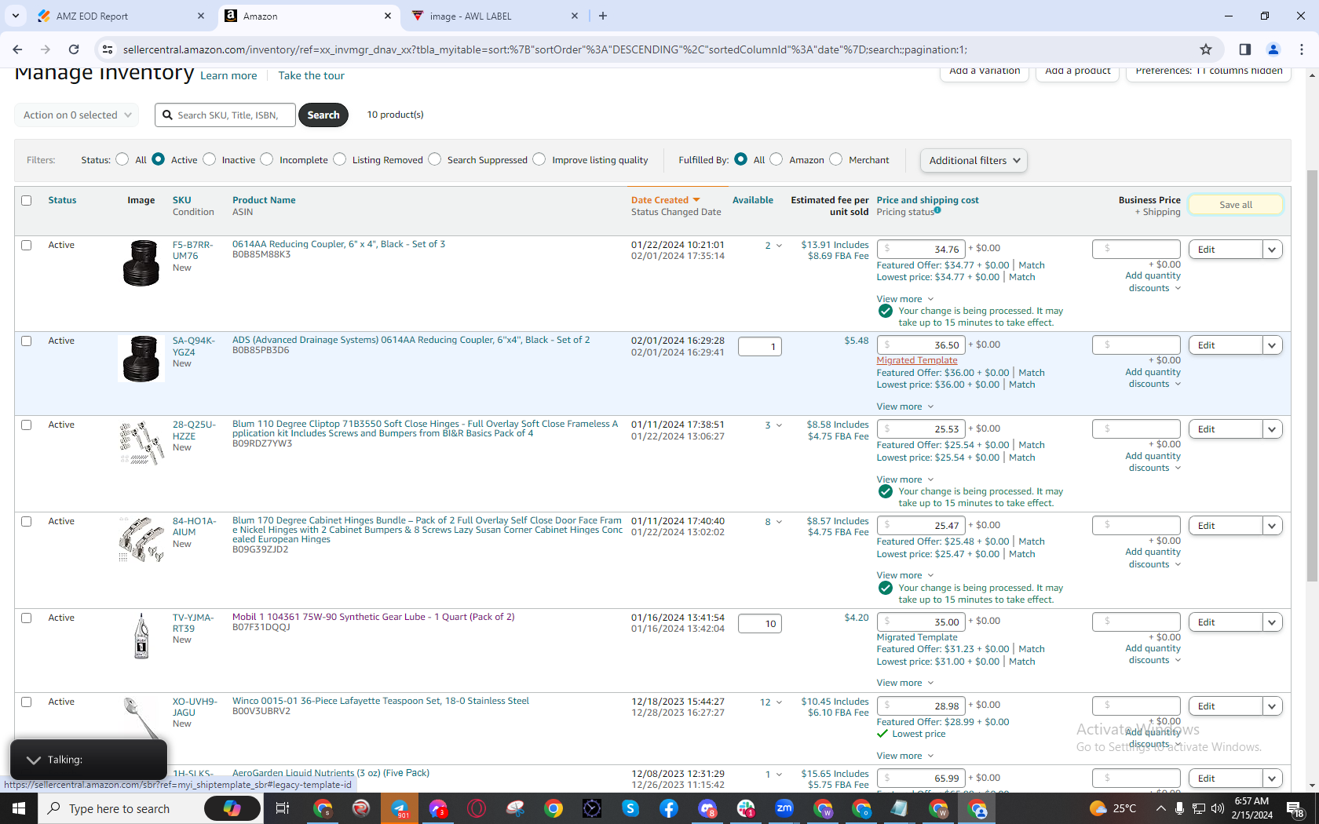Open the Windows notification center
The width and height of the screenshot is (1319, 824).
(x=1296, y=808)
